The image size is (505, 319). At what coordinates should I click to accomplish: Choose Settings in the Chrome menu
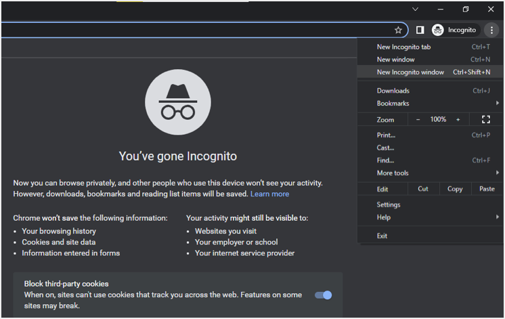pyautogui.click(x=389, y=205)
